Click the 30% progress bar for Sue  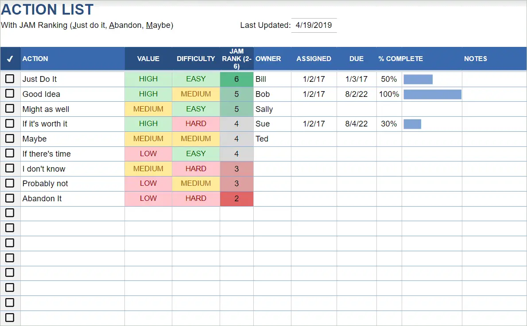[x=412, y=124]
